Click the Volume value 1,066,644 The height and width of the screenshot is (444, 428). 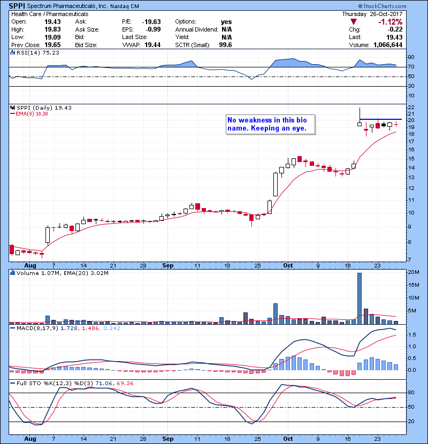coord(388,45)
